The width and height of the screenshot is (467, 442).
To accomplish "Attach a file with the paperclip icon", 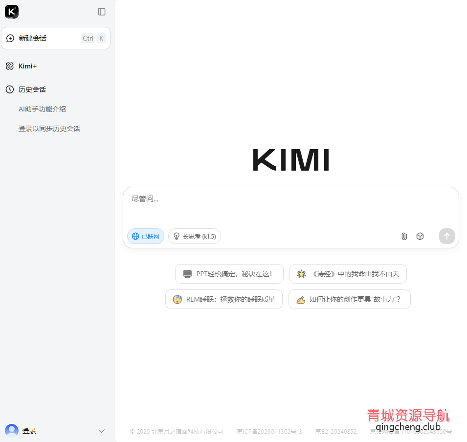I will [x=404, y=236].
